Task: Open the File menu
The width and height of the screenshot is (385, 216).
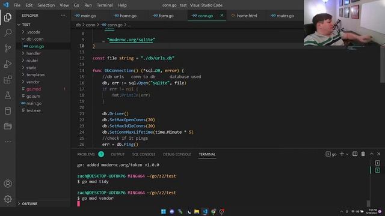Action: 17,5
